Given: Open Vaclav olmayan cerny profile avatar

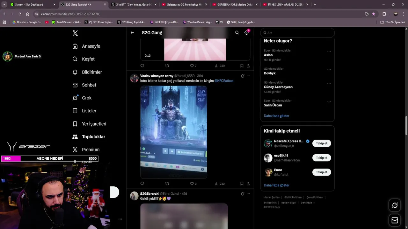Looking at the screenshot, I should point(134,78).
